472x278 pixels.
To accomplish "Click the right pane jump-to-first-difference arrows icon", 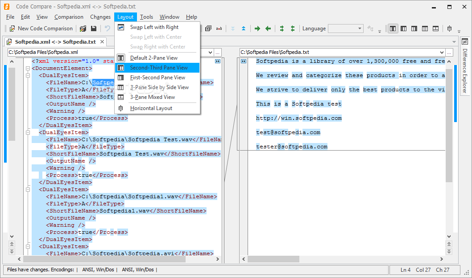I will click(x=449, y=244).
